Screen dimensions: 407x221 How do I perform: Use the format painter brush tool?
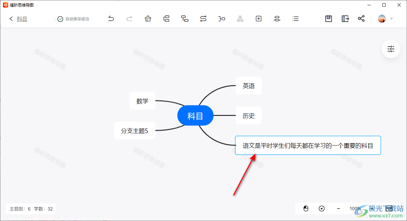point(148,19)
